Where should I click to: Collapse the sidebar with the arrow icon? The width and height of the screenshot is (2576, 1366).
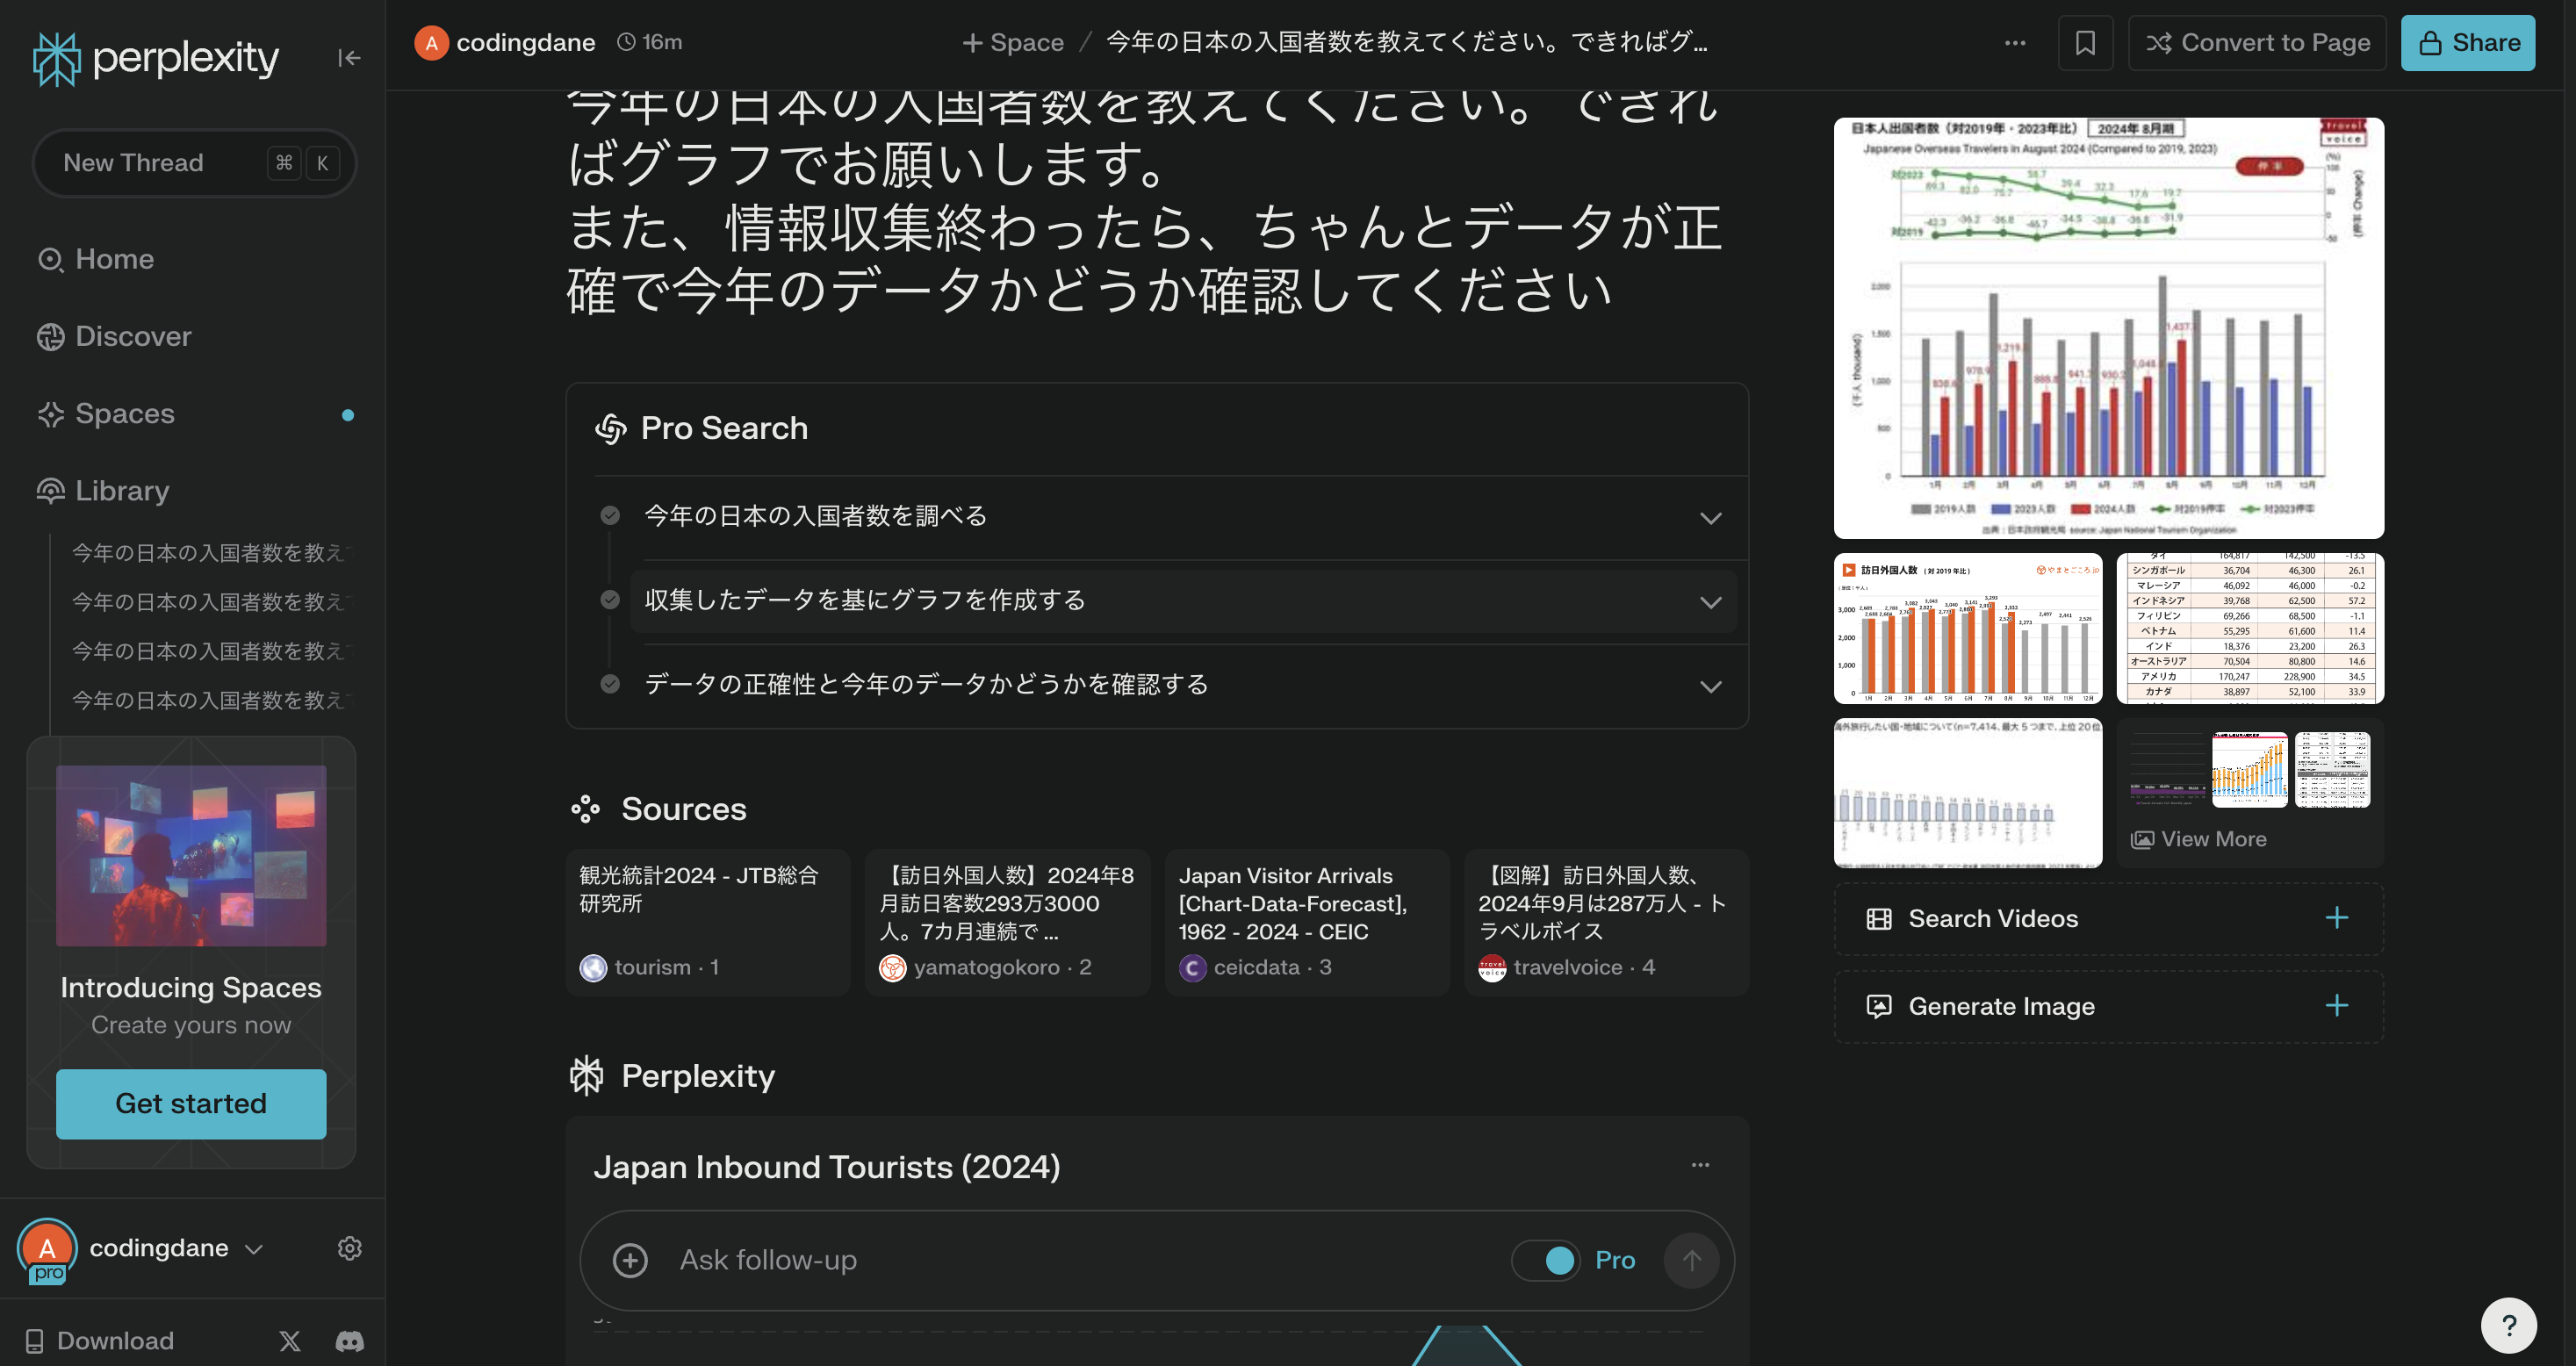coord(349,57)
